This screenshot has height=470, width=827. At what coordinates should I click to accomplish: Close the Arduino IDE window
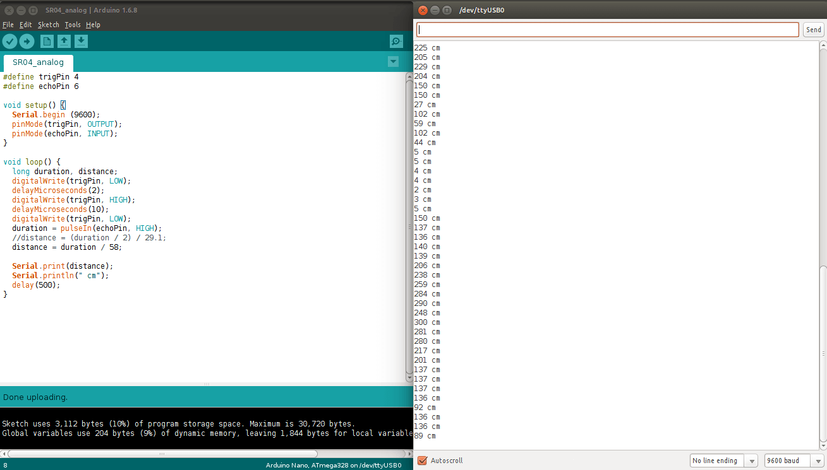[9, 10]
